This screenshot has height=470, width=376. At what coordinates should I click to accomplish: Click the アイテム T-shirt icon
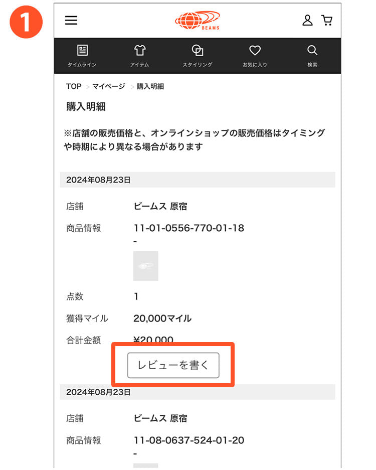(139, 50)
